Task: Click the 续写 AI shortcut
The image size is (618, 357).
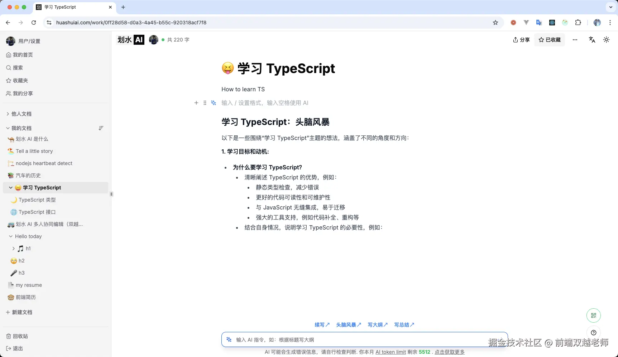Action: coord(322,325)
